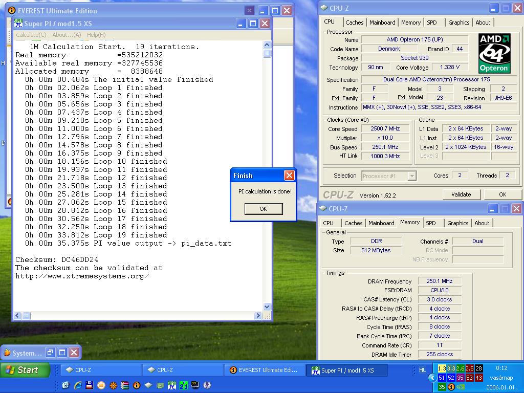Open About tab in the processor CPU-Z window

coord(483,23)
